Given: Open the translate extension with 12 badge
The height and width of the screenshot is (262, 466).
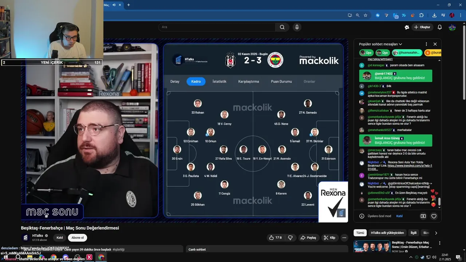Looking at the screenshot, I should point(395,15).
